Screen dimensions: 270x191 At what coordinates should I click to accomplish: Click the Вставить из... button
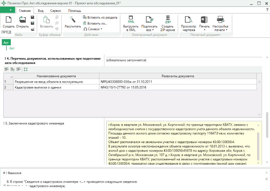(95, 23)
